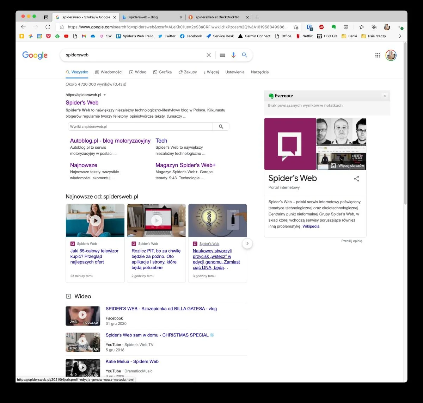Image resolution: width=423 pixels, height=403 pixels.
Task: Open the Favorites list icon
Action: [362, 27]
